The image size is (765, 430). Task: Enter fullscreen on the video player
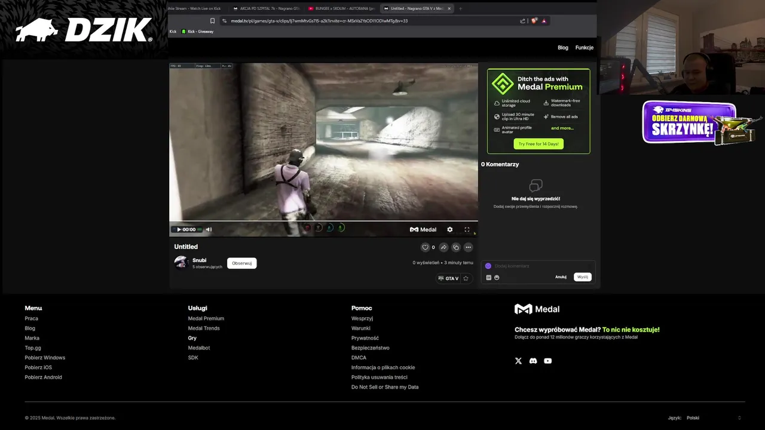point(467,229)
